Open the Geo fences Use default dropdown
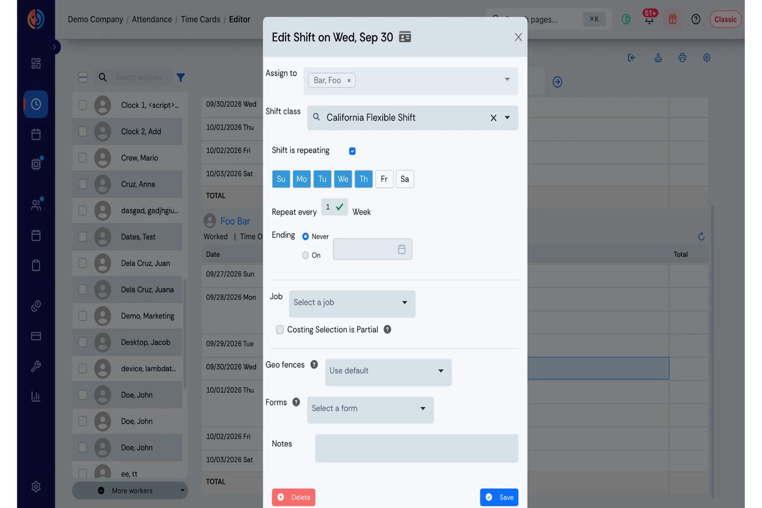 pos(388,371)
